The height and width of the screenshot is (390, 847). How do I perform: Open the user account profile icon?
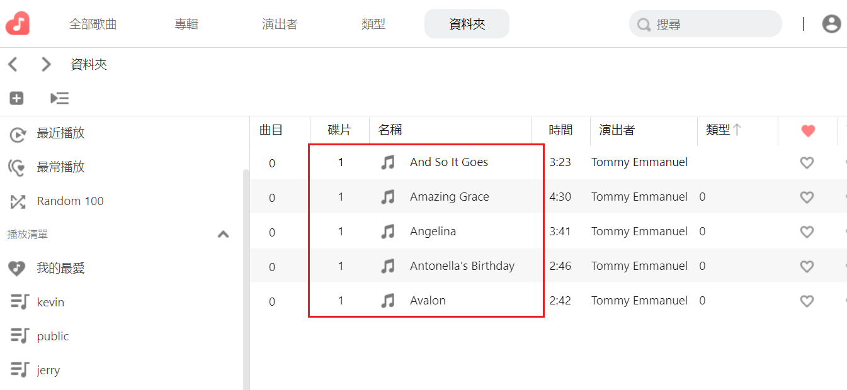coord(831,24)
